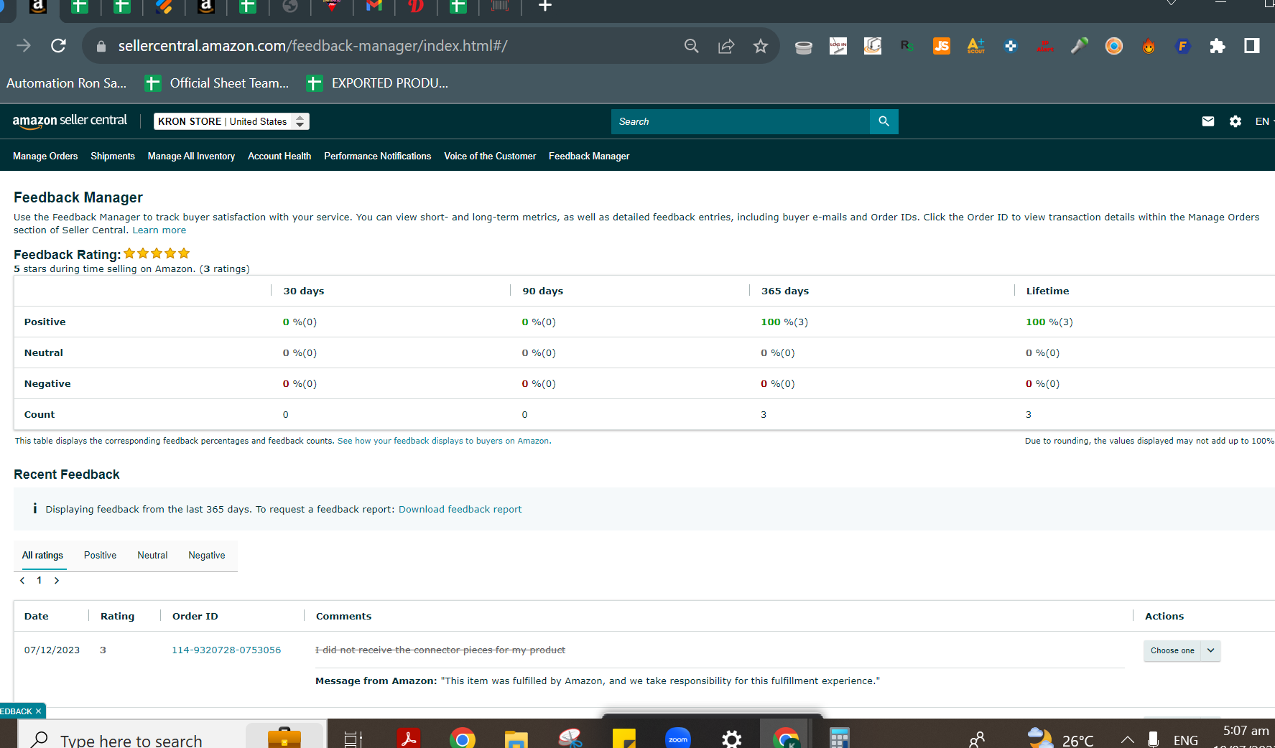Screen dimensions: 1275x748
Task: Click Download feedback report link
Action: (x=460, y=509)
